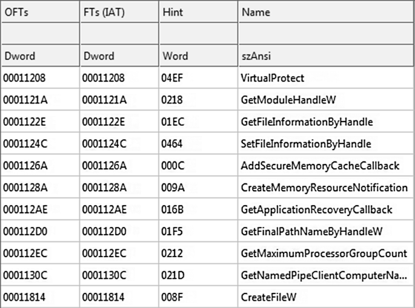Select the AddSecureMemoryCacheCallback entry

[320, 166]
